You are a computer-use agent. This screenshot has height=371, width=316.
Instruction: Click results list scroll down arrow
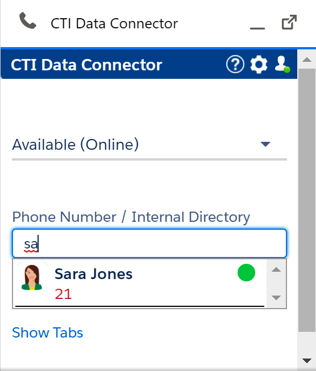[276, 297]
